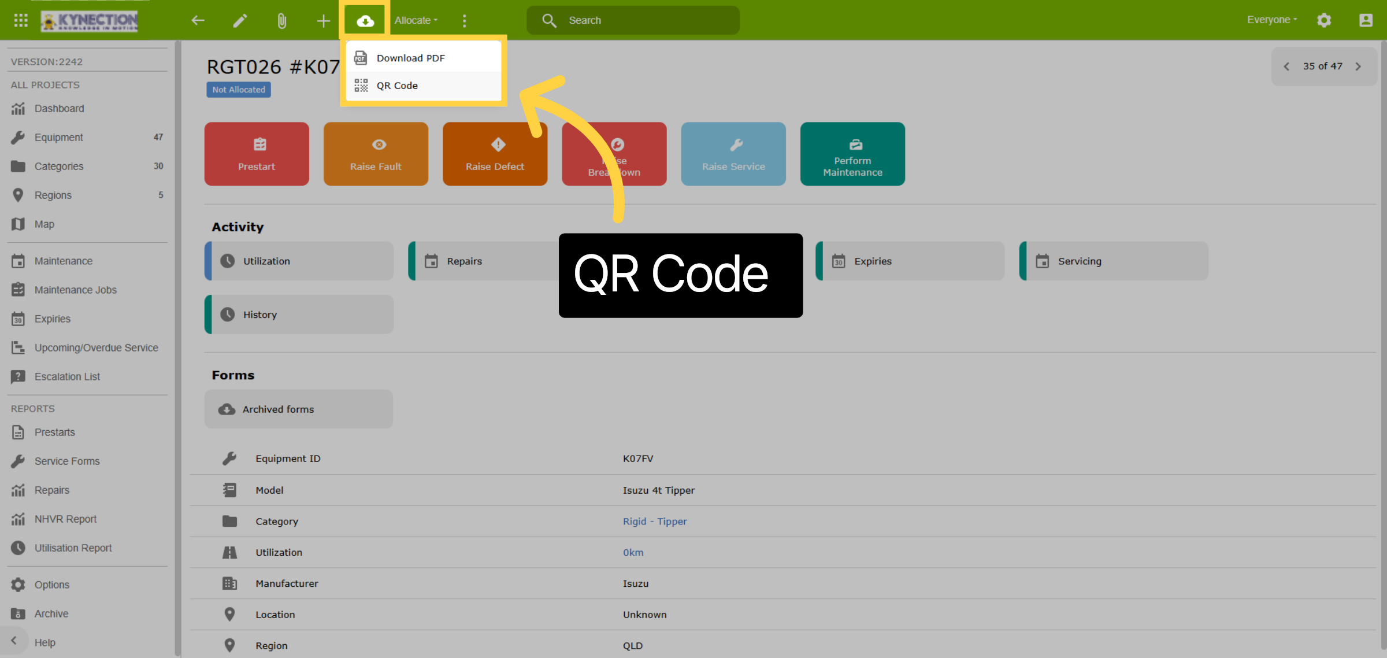Open Archived forms
This screenshot has height=658, width=1387.
[x=299, y=409]
